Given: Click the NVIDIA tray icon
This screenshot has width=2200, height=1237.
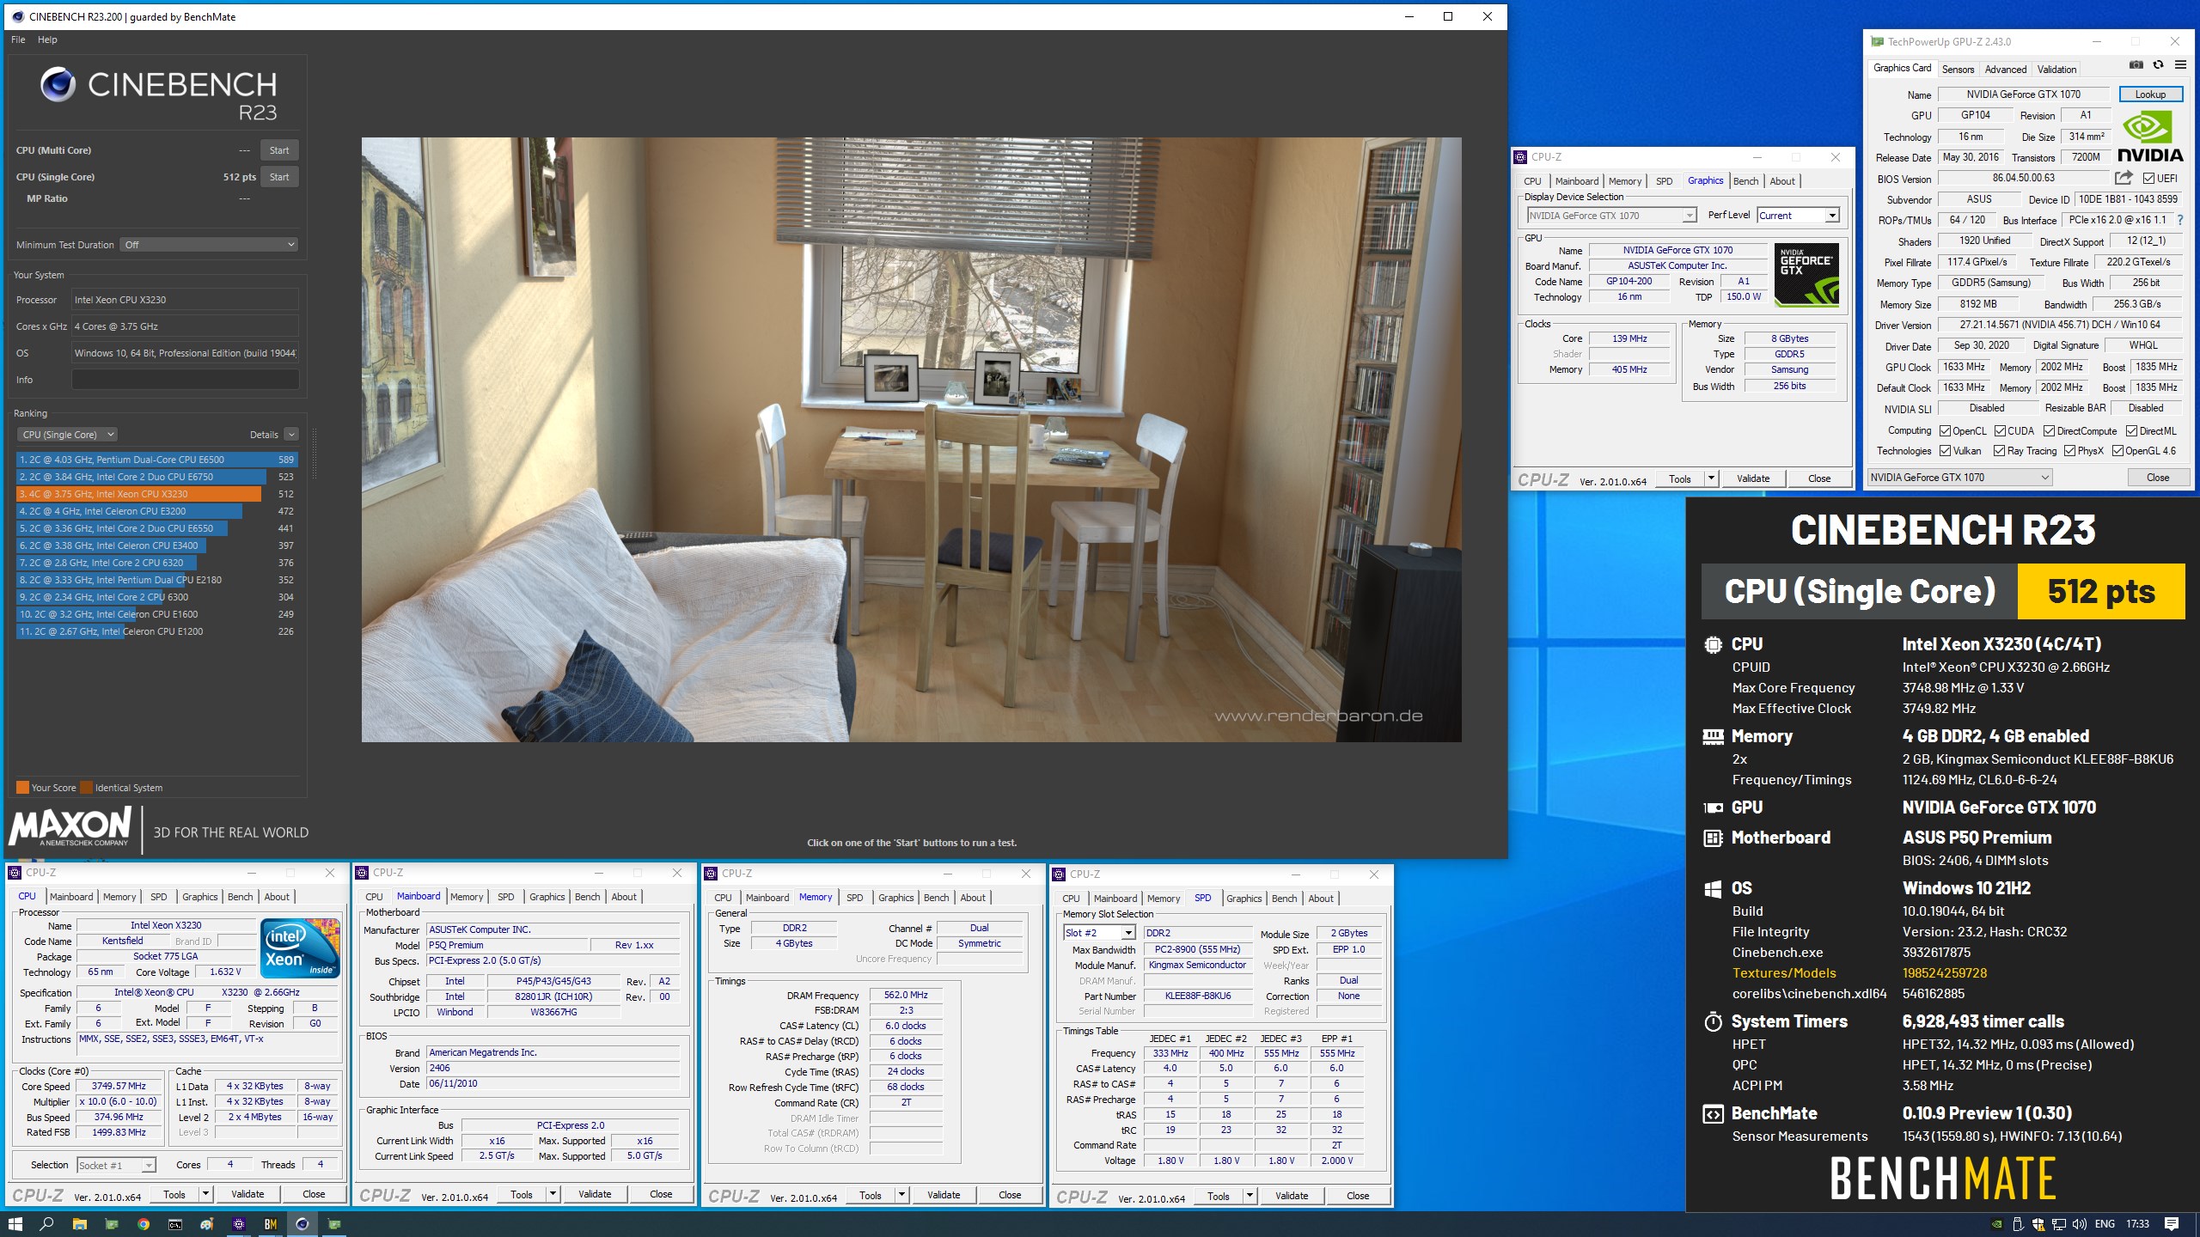Looking at the screenshot, I should tap(1996, 1224).
